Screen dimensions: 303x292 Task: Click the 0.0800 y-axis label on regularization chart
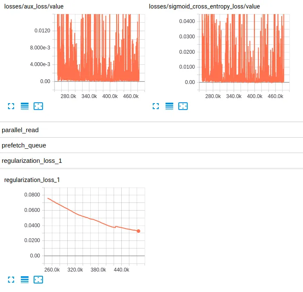pyautogui.click(x=32, y=195)
